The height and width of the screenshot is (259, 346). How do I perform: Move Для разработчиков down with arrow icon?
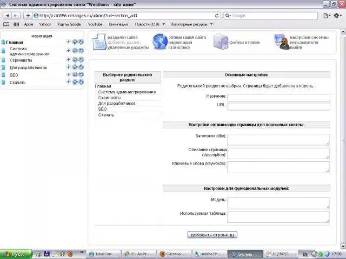tap(81, 67)
